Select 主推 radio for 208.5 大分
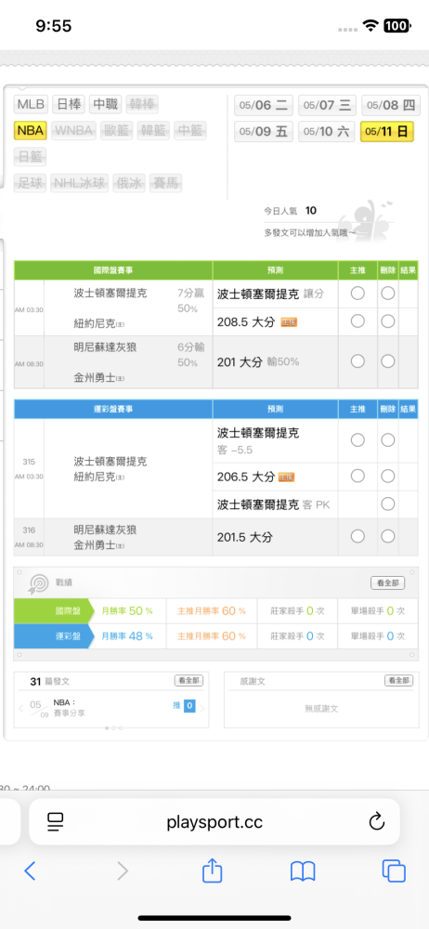This screenshot has height=929, width=429. coord(357,321)
